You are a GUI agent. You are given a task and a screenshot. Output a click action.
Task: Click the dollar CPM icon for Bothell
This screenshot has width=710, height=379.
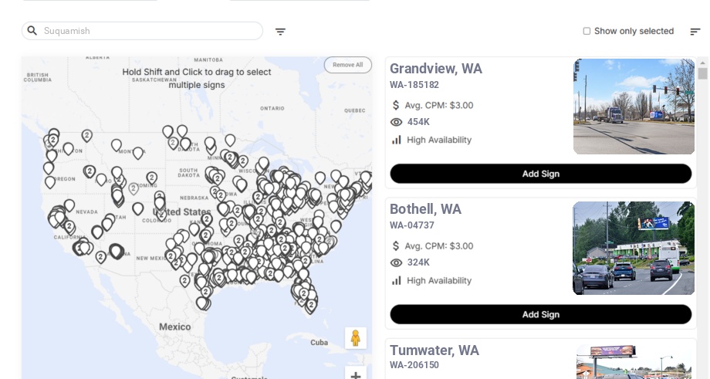(x=397, y=246)
